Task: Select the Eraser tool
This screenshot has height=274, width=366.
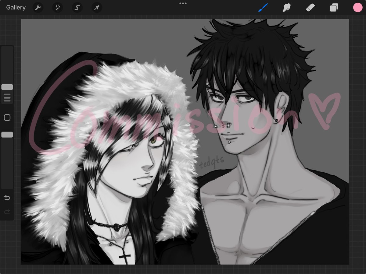Action: (x=310, y=8)
